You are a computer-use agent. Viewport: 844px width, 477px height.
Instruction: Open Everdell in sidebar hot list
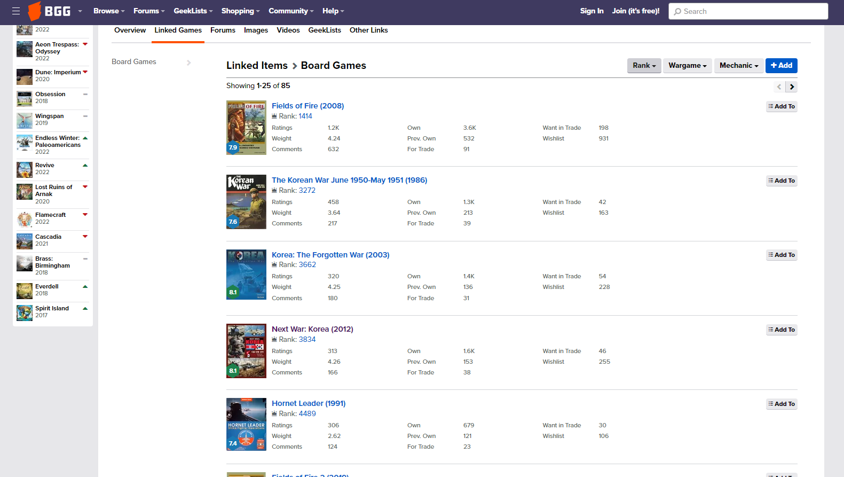tap(47, 286)
